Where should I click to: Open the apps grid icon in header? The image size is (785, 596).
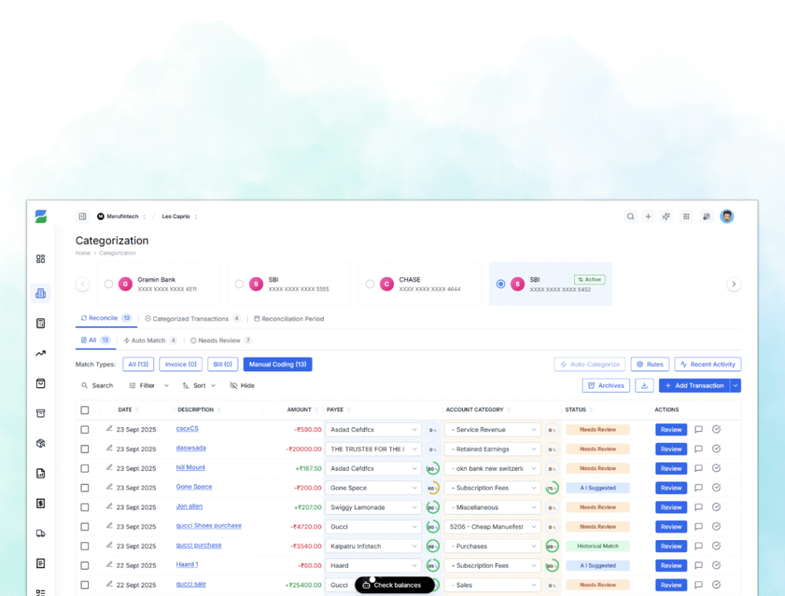click(686, 216)
